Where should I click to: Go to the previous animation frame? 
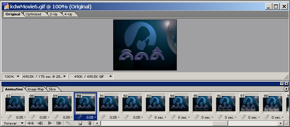click(x=40, y=123)
